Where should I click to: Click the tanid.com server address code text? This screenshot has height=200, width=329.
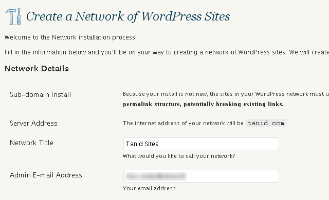click(x=266, y=123)
